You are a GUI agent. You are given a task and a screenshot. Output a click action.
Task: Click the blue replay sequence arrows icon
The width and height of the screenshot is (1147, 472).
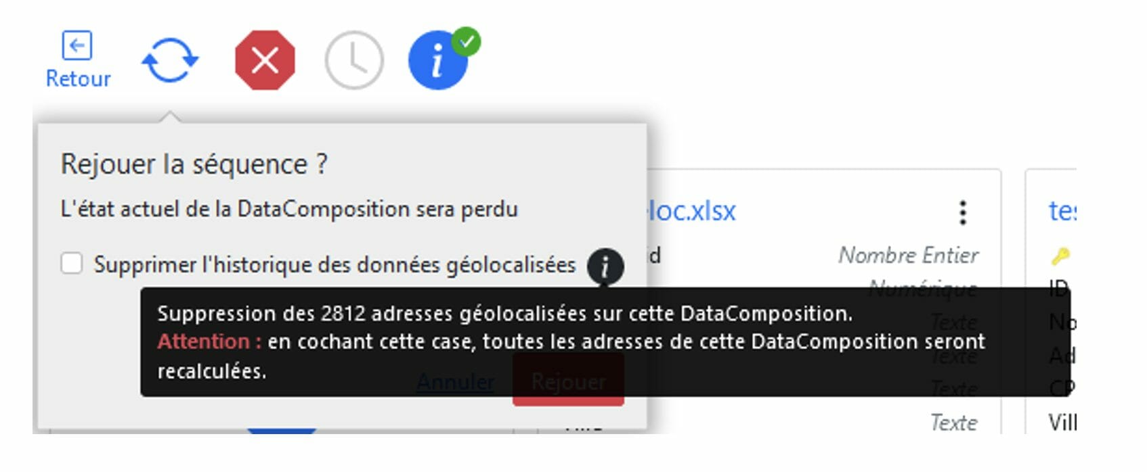(170, 60)
